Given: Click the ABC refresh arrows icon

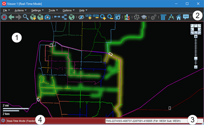Looking at the screenshot, I should pyautogui.click(x=118, y=17).
